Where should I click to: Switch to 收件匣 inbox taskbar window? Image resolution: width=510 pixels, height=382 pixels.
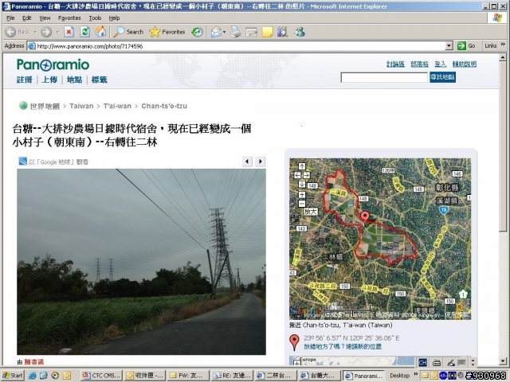click(x=145, y=376)
